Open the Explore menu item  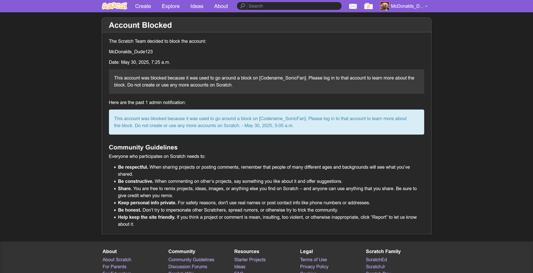click(171, 6)
